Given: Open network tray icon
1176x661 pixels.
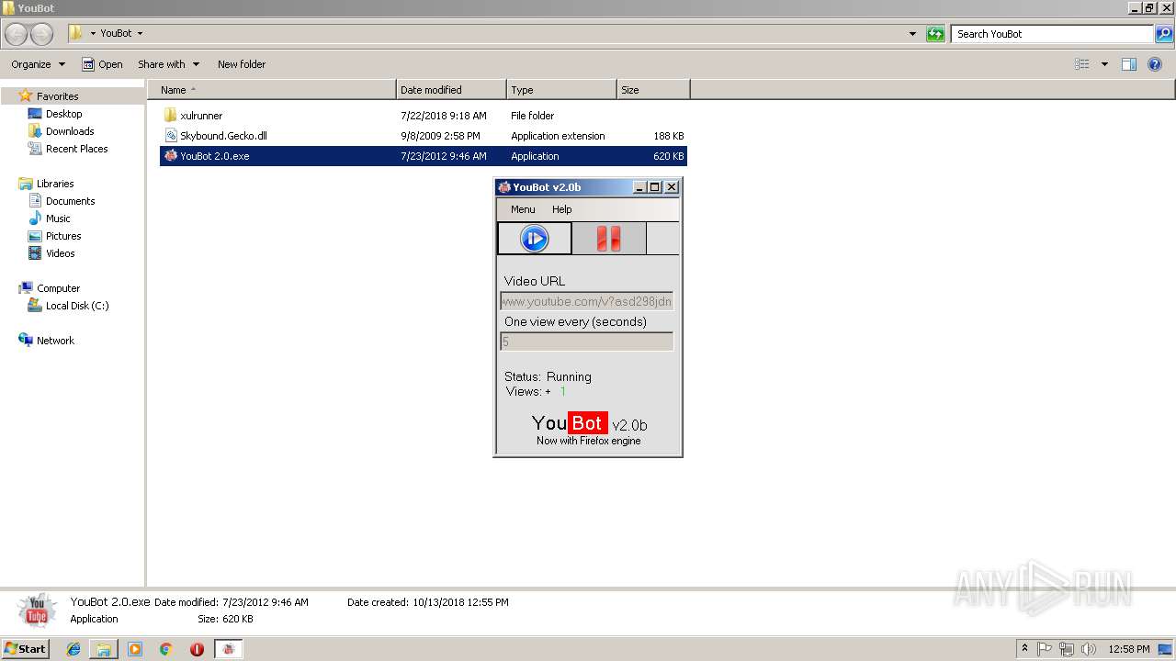Looking at the screenshot, I should (x=1067, y=649).
